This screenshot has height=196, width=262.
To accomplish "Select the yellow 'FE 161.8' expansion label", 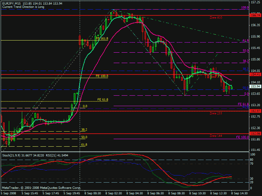I will (x=102, y=38).
